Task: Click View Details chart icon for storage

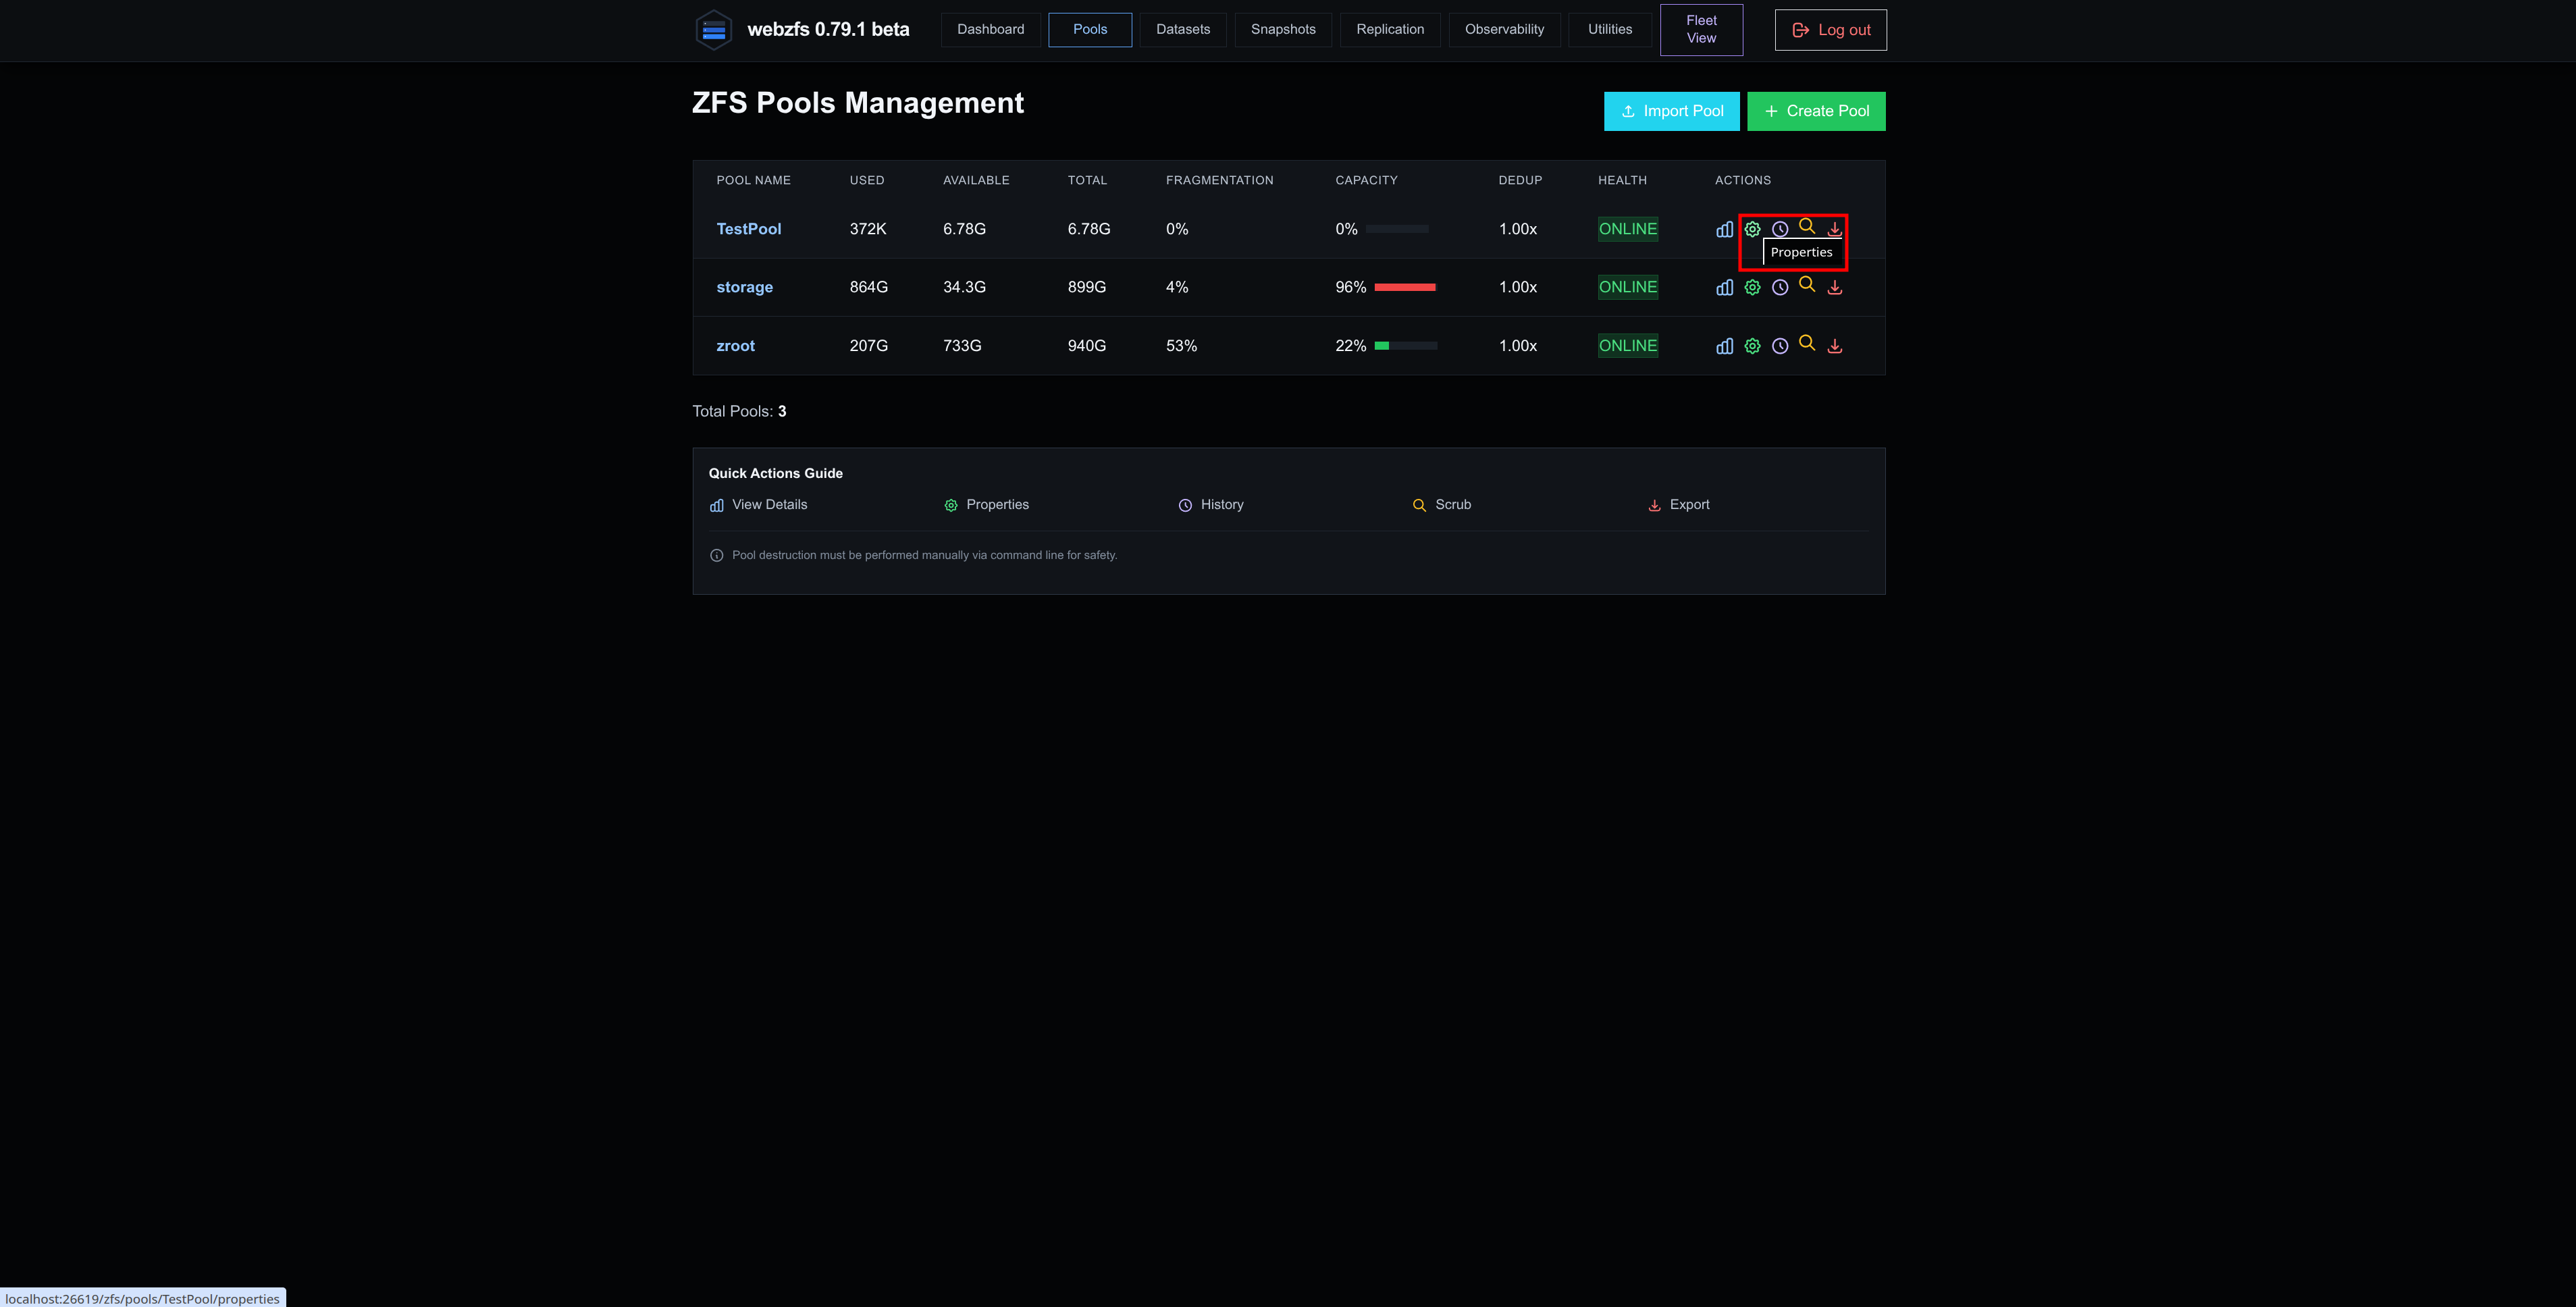Action: (x=1724, y=287)
